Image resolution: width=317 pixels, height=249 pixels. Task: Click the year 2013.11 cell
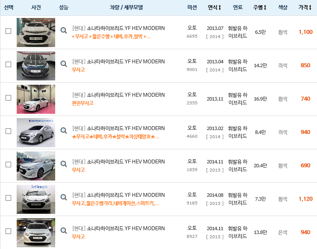click(x=215, y=99)
